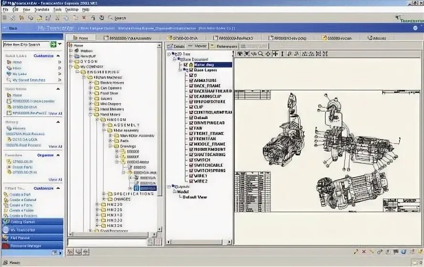Screen dimensions: 424x267
Task: Toggle the FAN layer checkbox
Action: click(x=191, y=128)
